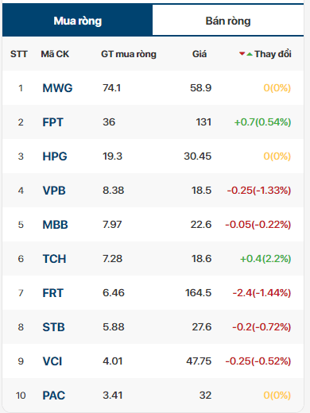Switch to the Bán ròng tab
310x413 pixels.
click(x=228, y=21)
